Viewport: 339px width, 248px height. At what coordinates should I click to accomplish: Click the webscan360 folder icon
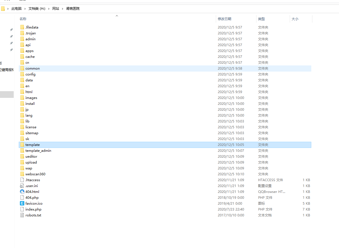tap(22, 174)
